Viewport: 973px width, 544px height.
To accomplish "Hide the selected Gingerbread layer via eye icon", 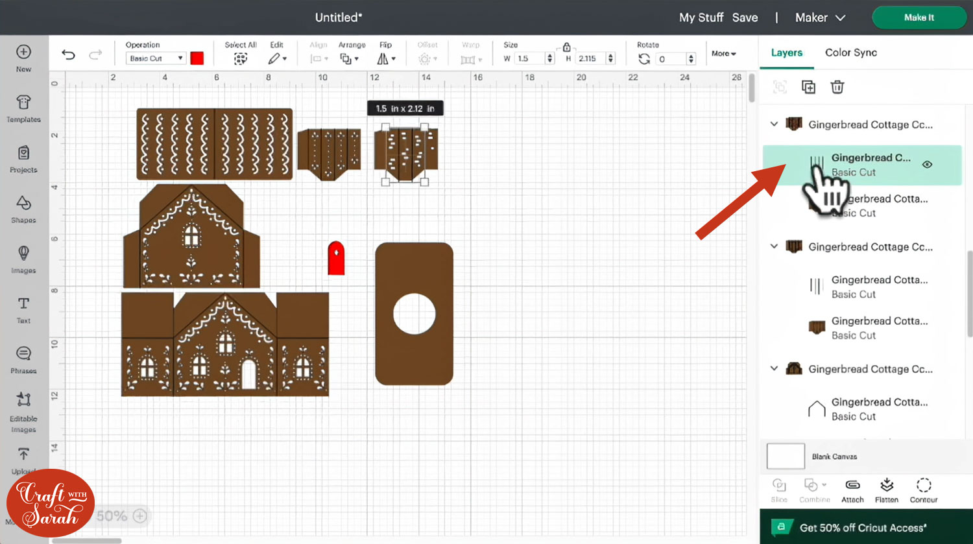I will 927,165.
